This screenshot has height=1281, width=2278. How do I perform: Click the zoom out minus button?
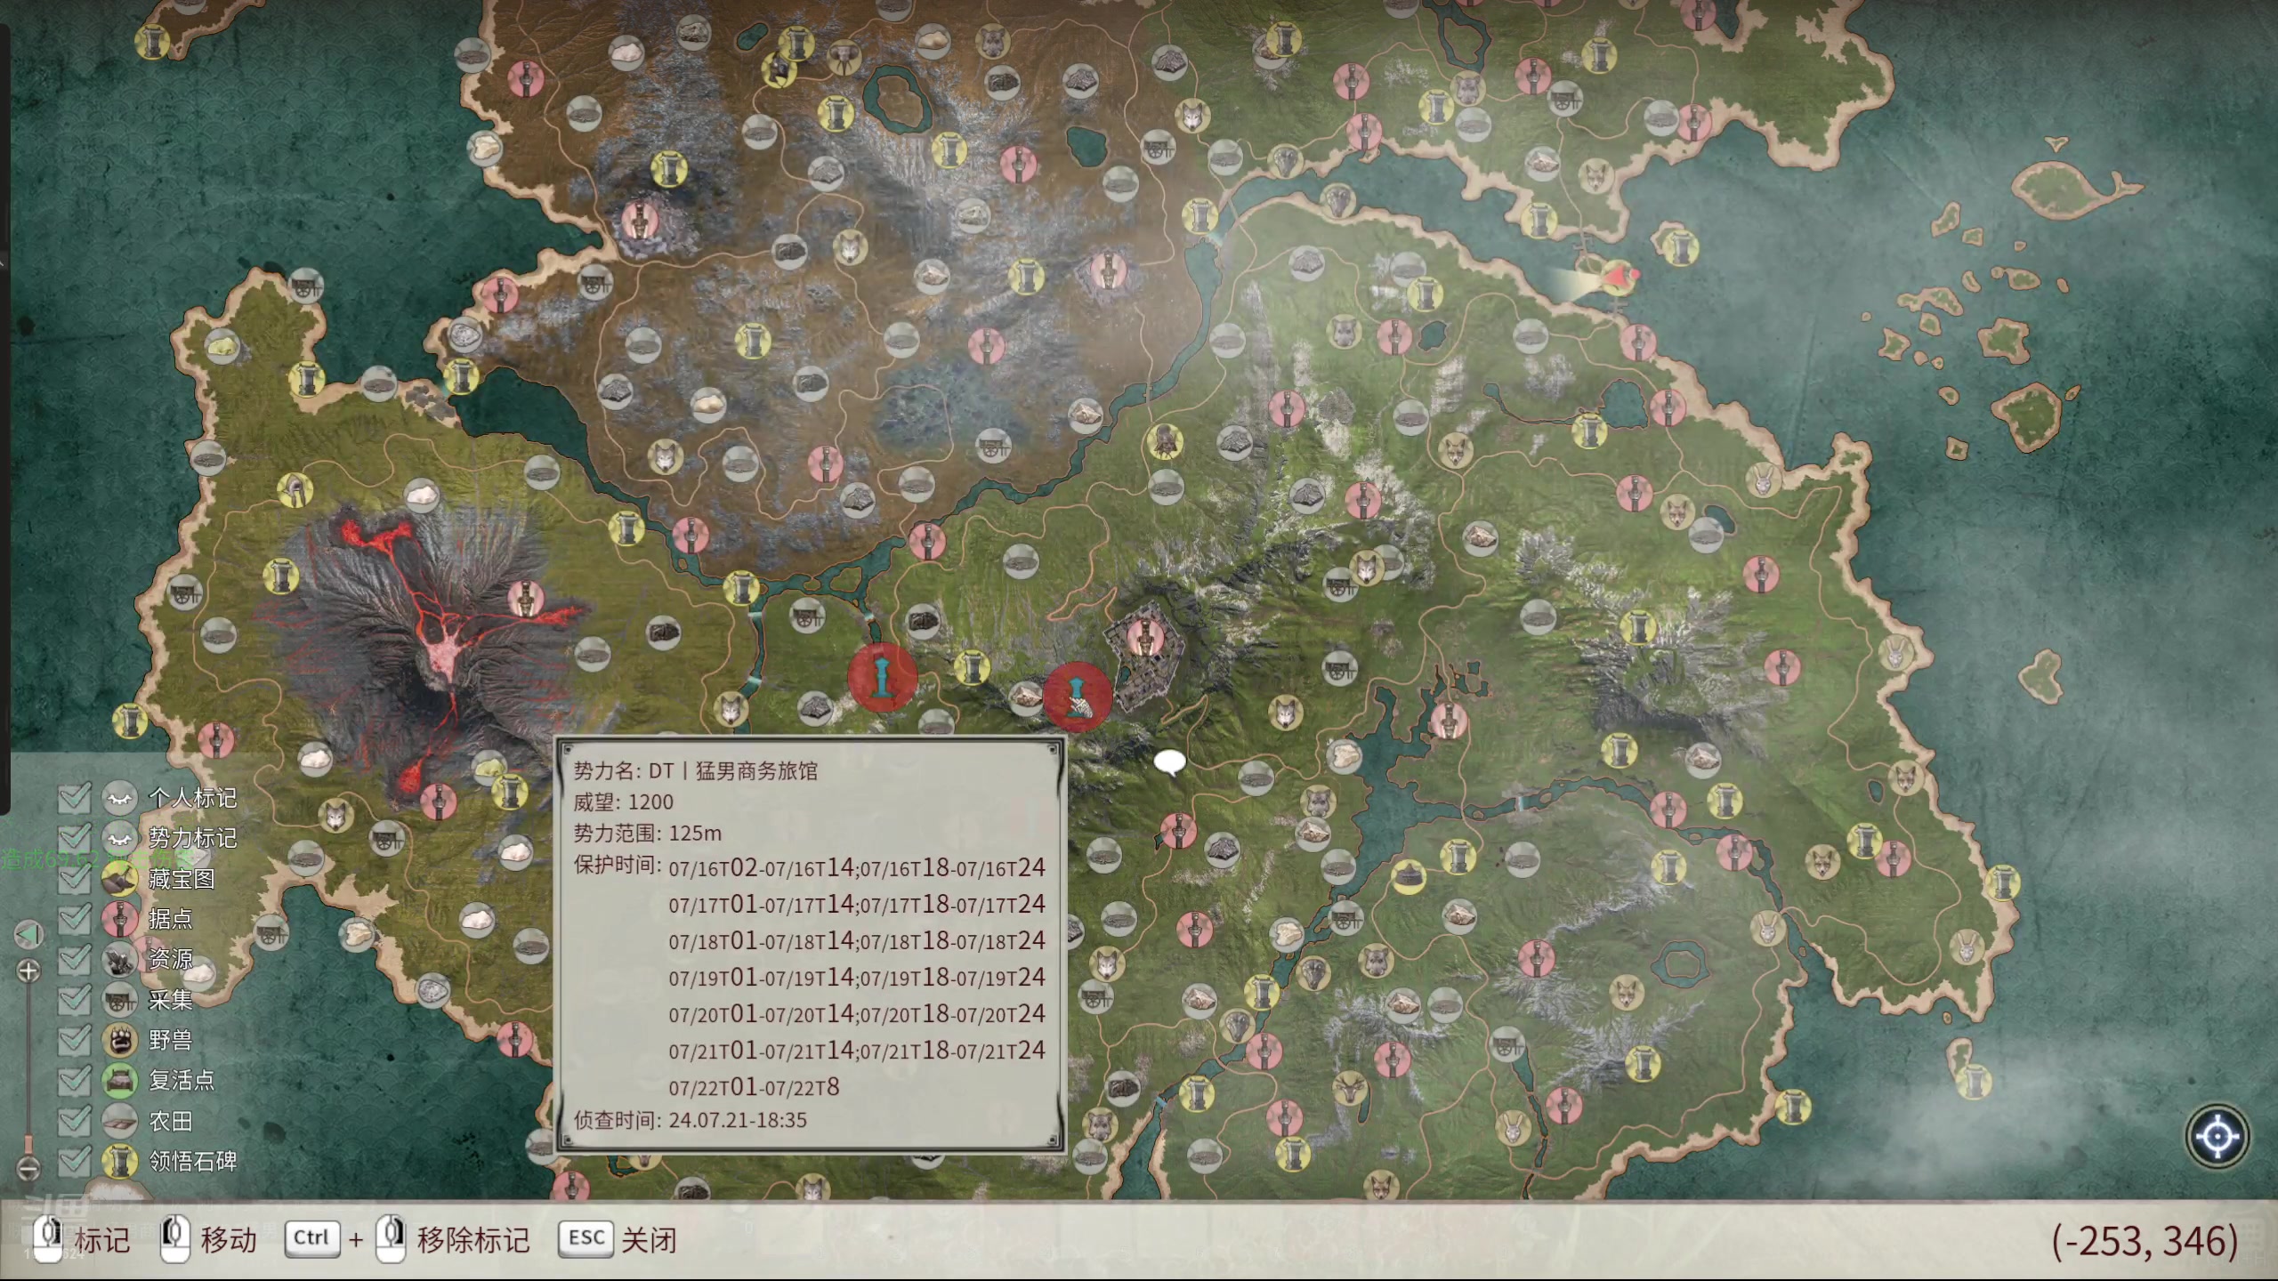point(28,1166)
